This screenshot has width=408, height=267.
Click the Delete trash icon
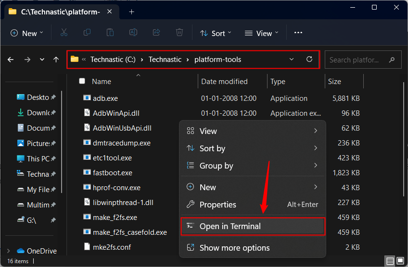[x=179, y=33]
